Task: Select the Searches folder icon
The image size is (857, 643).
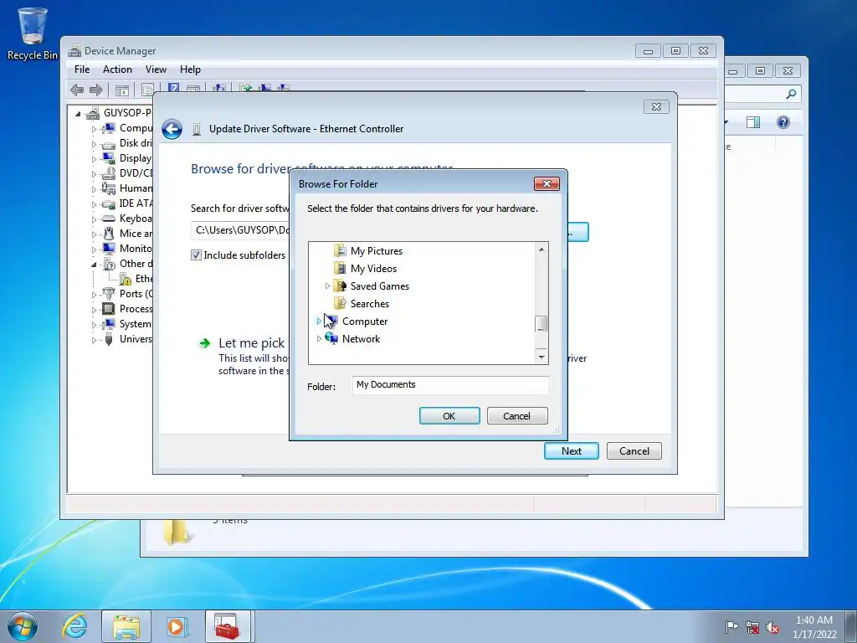Action: [340, 303]
